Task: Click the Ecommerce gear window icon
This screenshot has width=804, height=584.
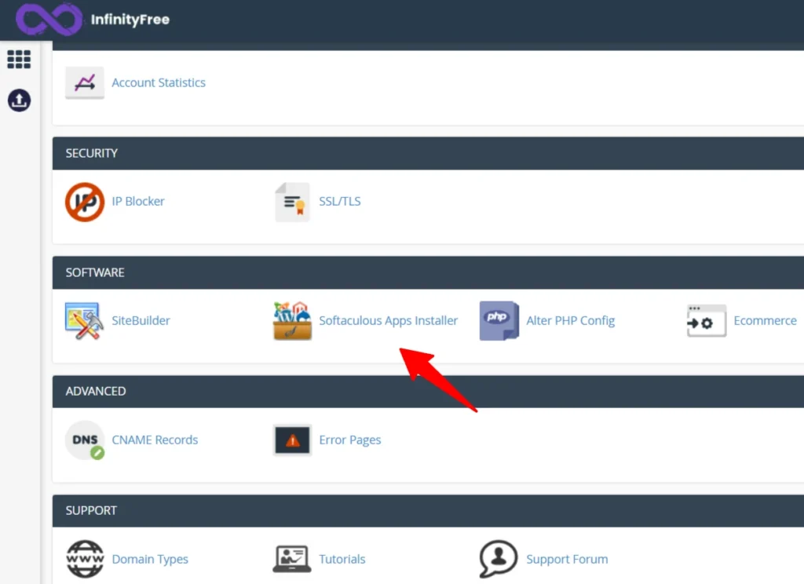Action: pos(707,321)
